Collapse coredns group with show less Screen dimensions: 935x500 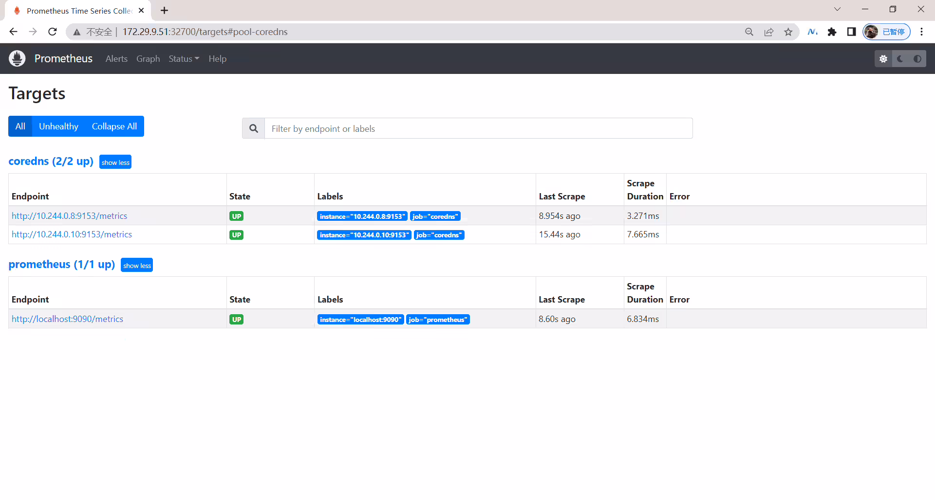pyautogui.click(x=115, y=162)
